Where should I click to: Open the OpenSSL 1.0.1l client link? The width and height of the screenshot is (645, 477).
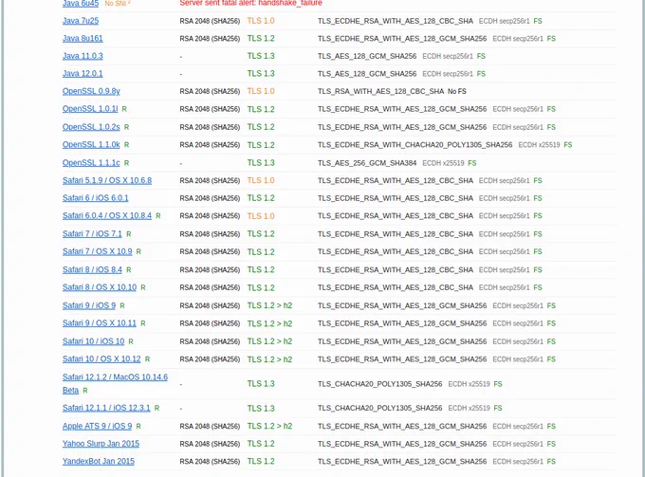click(x=90, y=109)
